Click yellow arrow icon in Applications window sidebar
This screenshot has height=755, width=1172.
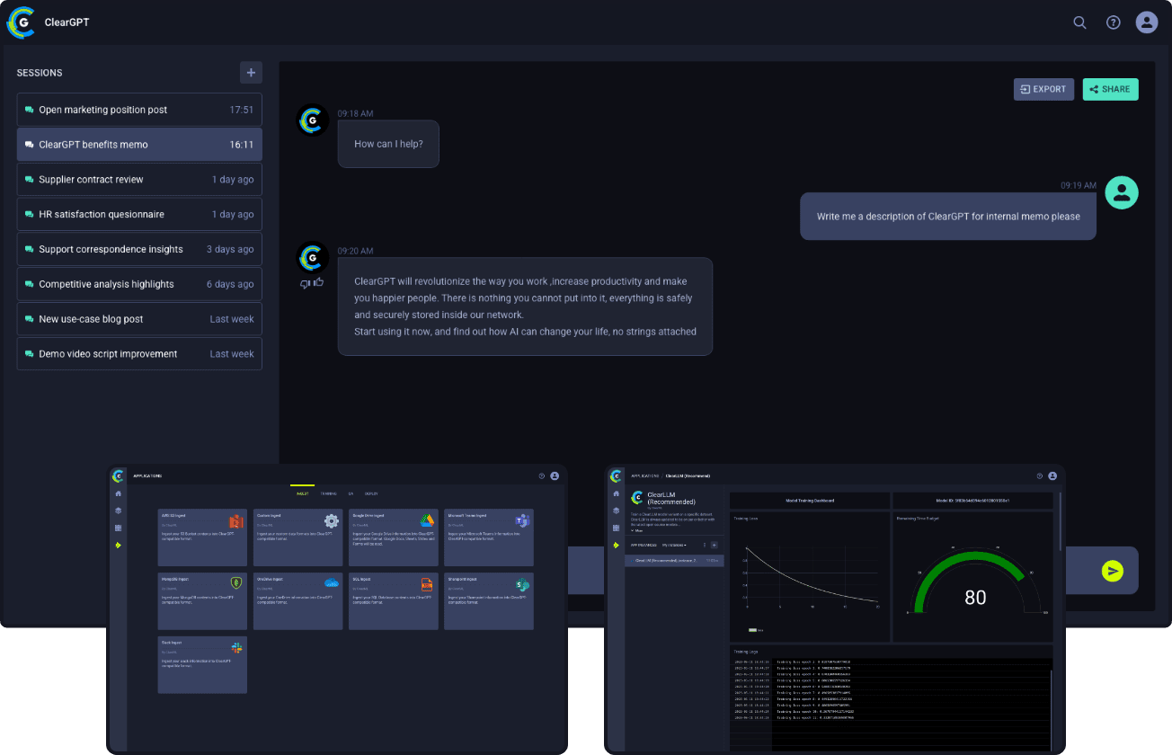click(118, 546)
